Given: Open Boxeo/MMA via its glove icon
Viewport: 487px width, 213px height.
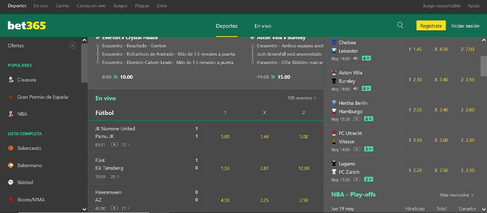Looking at the screenshot, I should (11, 199).
